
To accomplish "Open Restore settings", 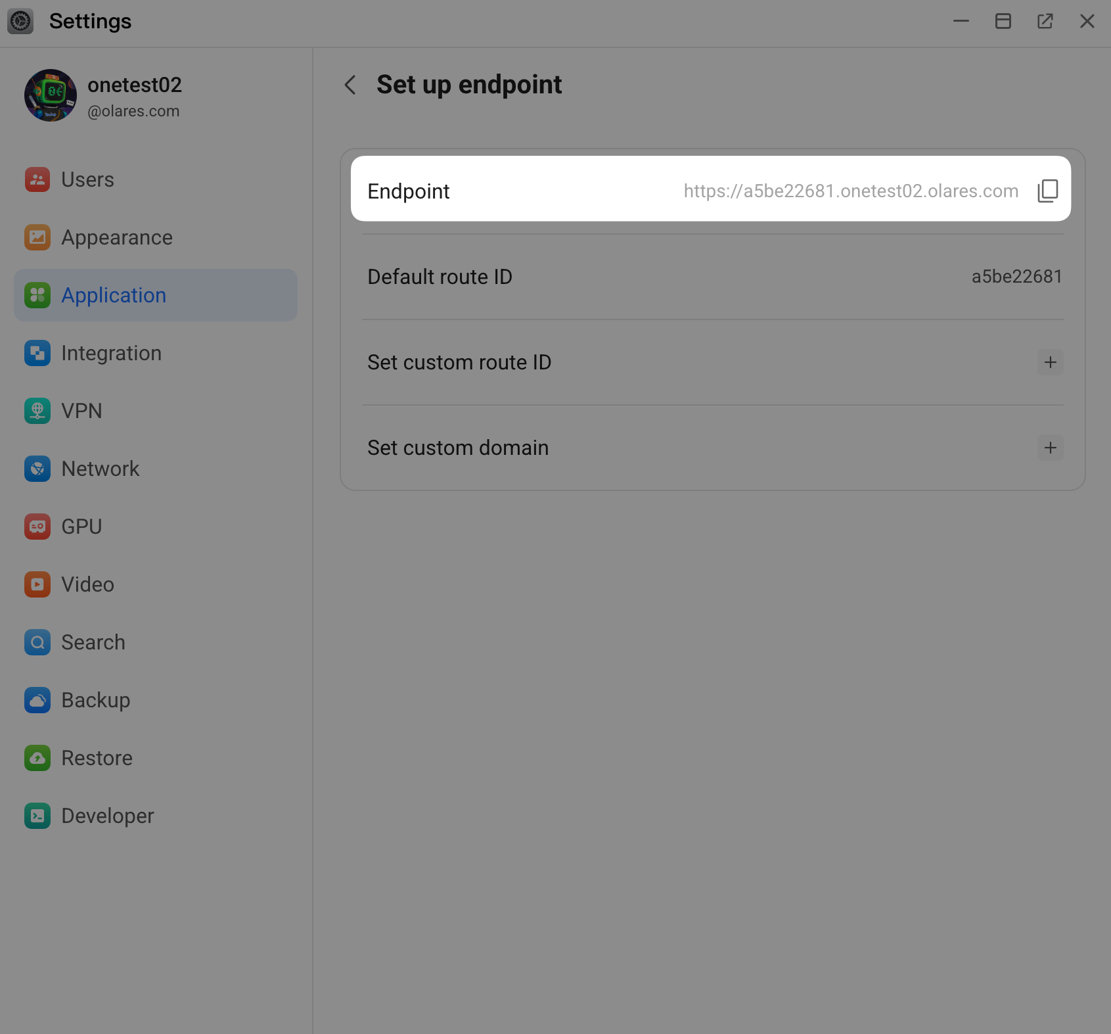I will 37,758.
